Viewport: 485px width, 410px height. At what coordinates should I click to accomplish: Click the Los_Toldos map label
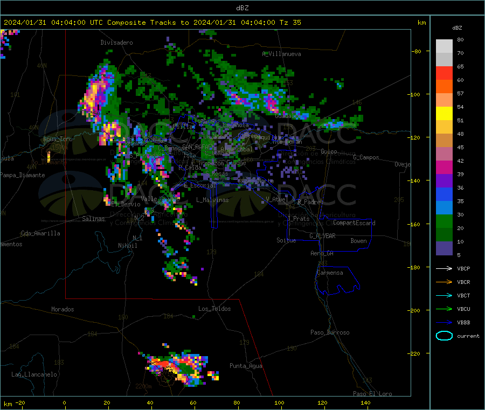pyautogui.click(x=214, y=309)
